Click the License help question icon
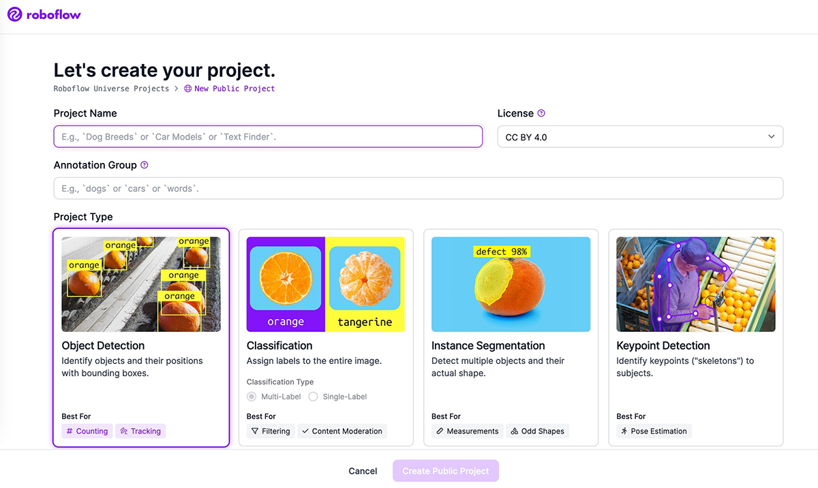 tap(541, 113)
